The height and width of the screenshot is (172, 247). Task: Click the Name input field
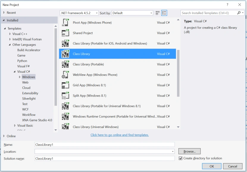pos(104,145)
